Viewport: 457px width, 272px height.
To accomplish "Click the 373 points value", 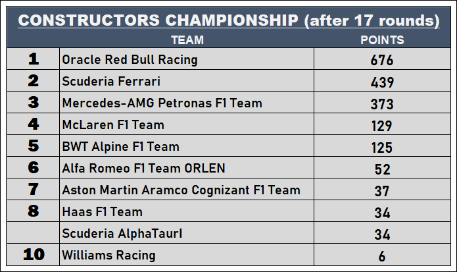I will pos(382,104).
